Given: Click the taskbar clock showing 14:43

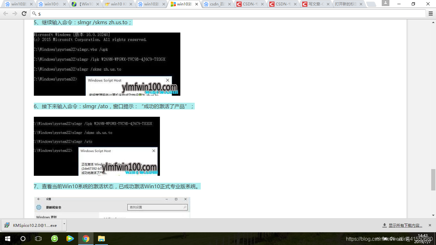Looking at the screenshot, I should (423, 236).
